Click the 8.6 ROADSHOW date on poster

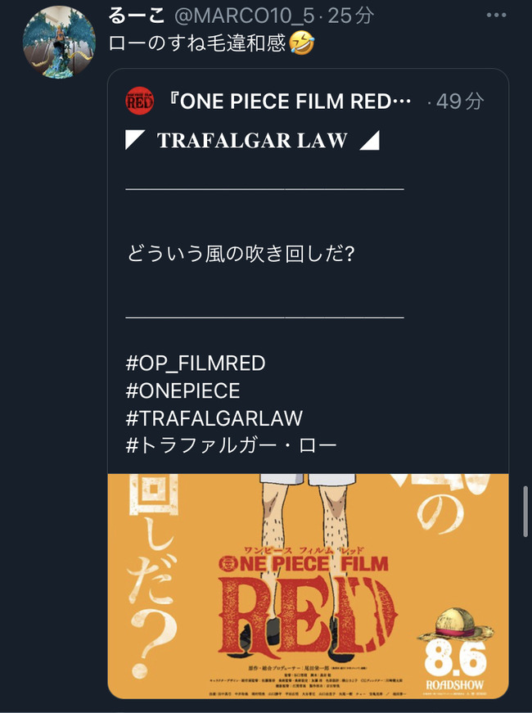455,666
